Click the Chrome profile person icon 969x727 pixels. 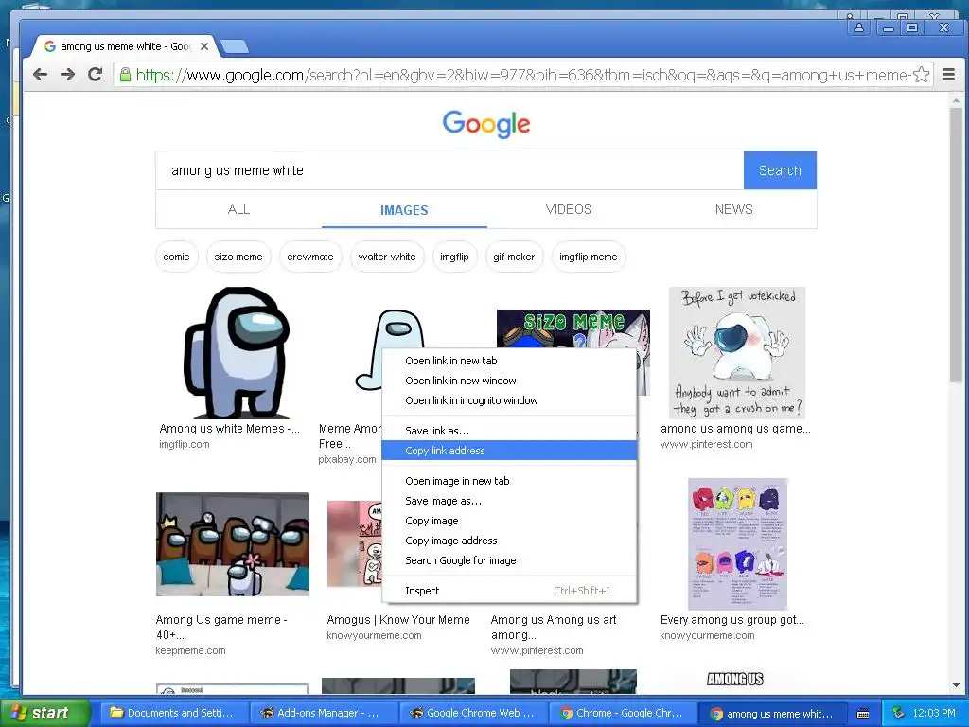pos(859,27)
